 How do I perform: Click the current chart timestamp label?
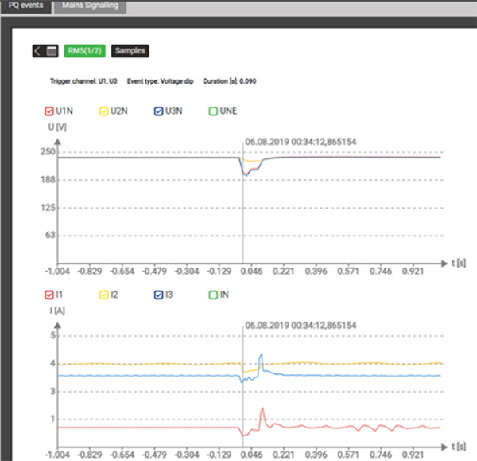tap(301, 326)
